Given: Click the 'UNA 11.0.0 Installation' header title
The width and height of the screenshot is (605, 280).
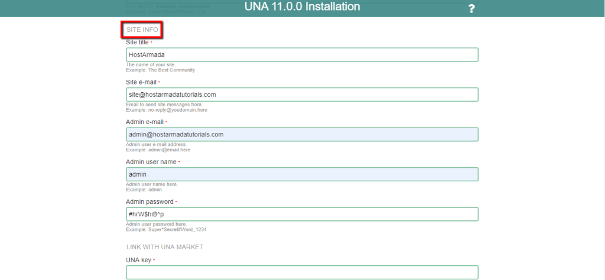Looking at the screenshot, I should (302, 6).
